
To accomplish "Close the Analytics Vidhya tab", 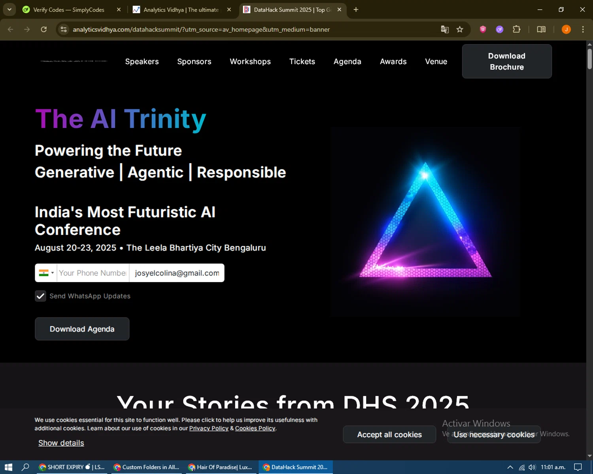I will tap(229, 9).
